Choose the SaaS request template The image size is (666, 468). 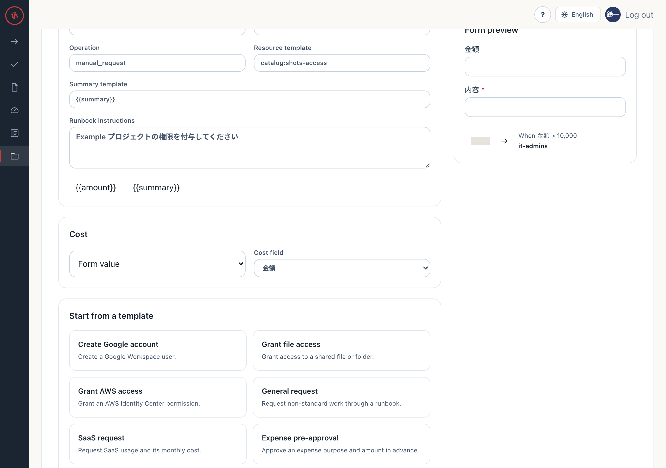(x=158, y=444)
